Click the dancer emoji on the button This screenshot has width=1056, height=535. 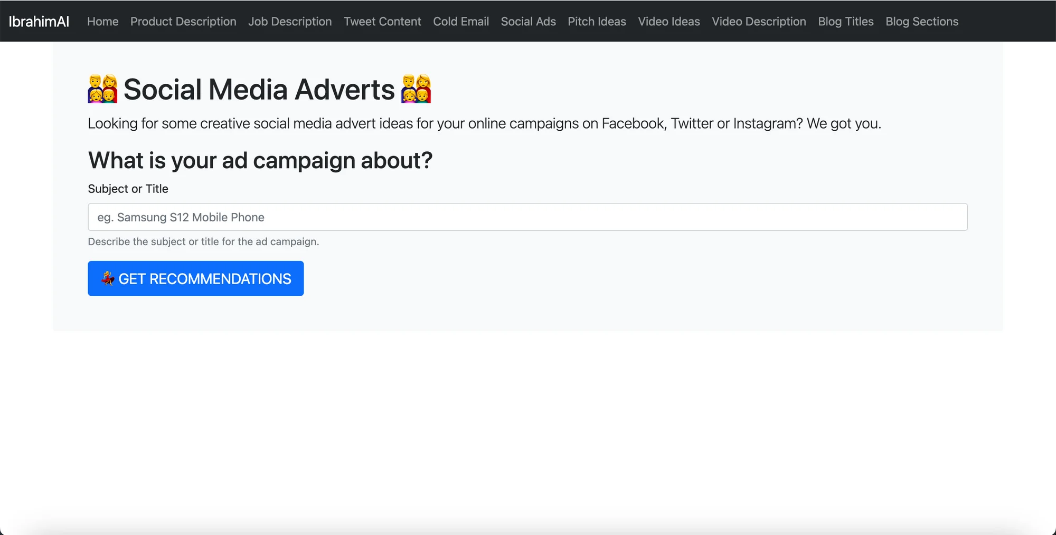coord(108,278)
